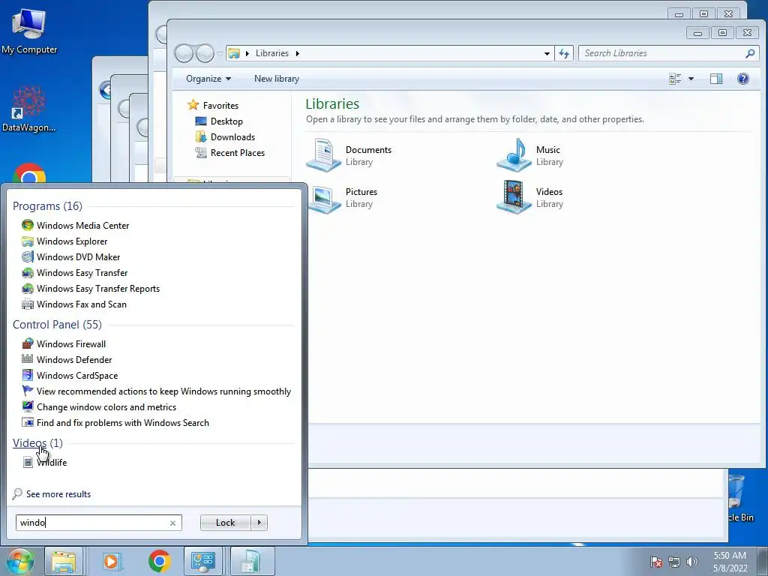Screen dimensions: 768x576
Task: Click the Back navigation button in Libraries window
Action: click(184, 53)
